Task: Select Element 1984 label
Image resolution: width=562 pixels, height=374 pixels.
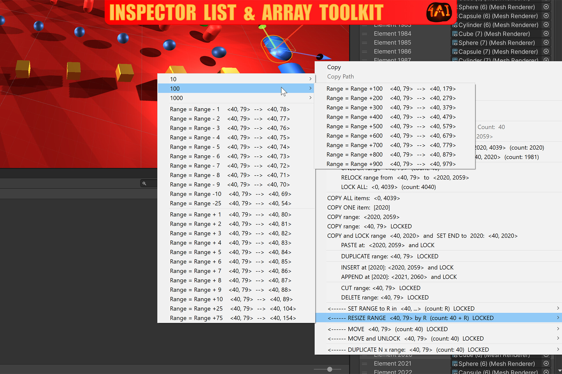Action: [393, 34]
